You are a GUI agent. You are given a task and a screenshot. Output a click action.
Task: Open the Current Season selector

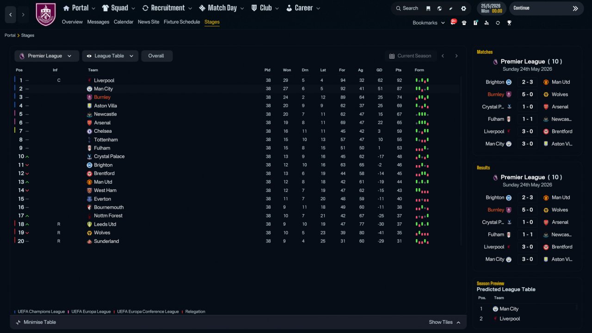coord(410,56)
